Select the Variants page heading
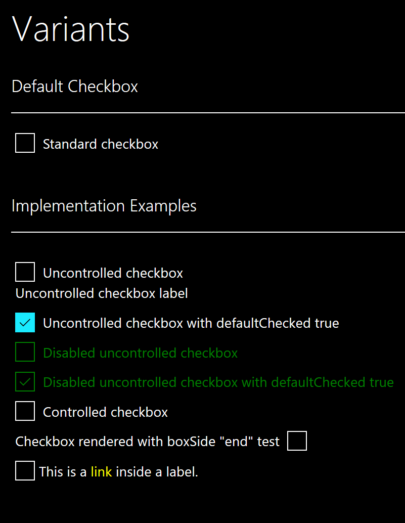405x523 pixels. tap(71, 29)
